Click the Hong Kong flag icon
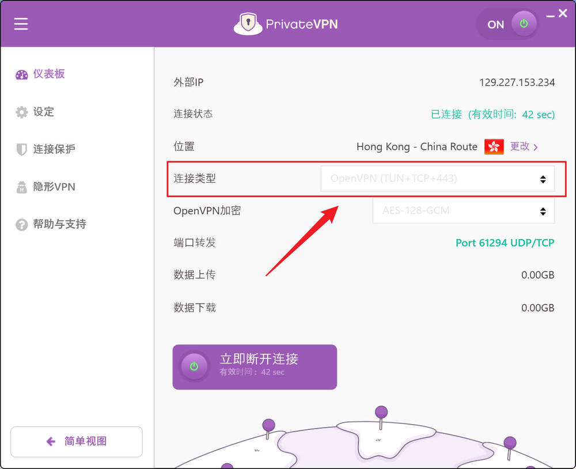 (x=494, y=147)
